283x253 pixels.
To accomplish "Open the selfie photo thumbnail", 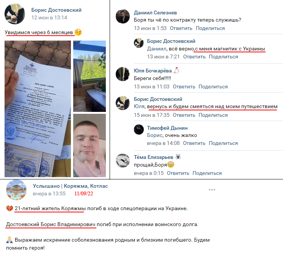I will 90,145.
